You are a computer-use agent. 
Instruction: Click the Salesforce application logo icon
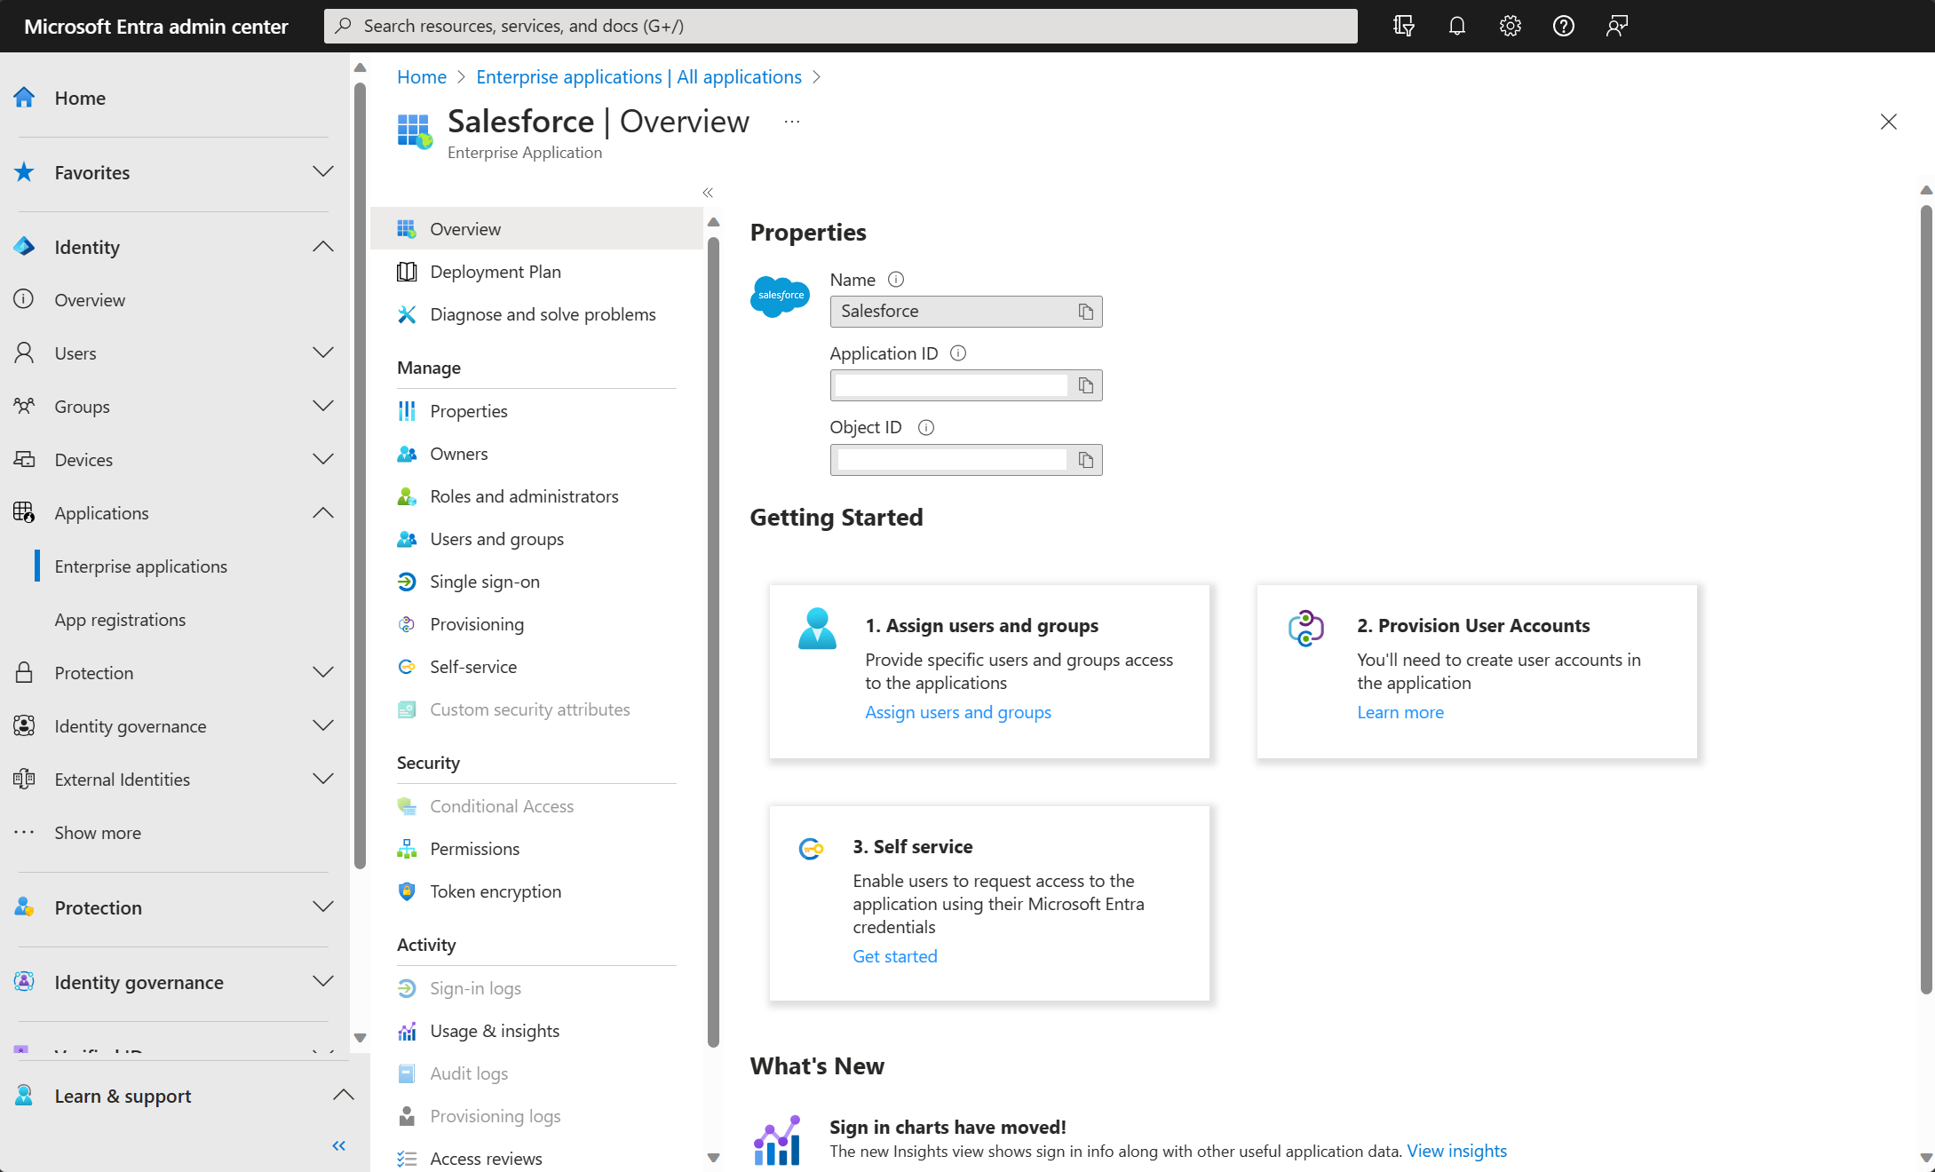(x=780, y=296)
